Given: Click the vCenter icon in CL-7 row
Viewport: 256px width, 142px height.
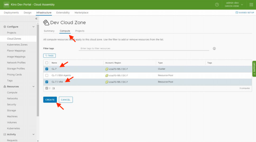Looking at the screenshot, I should 107,69.
